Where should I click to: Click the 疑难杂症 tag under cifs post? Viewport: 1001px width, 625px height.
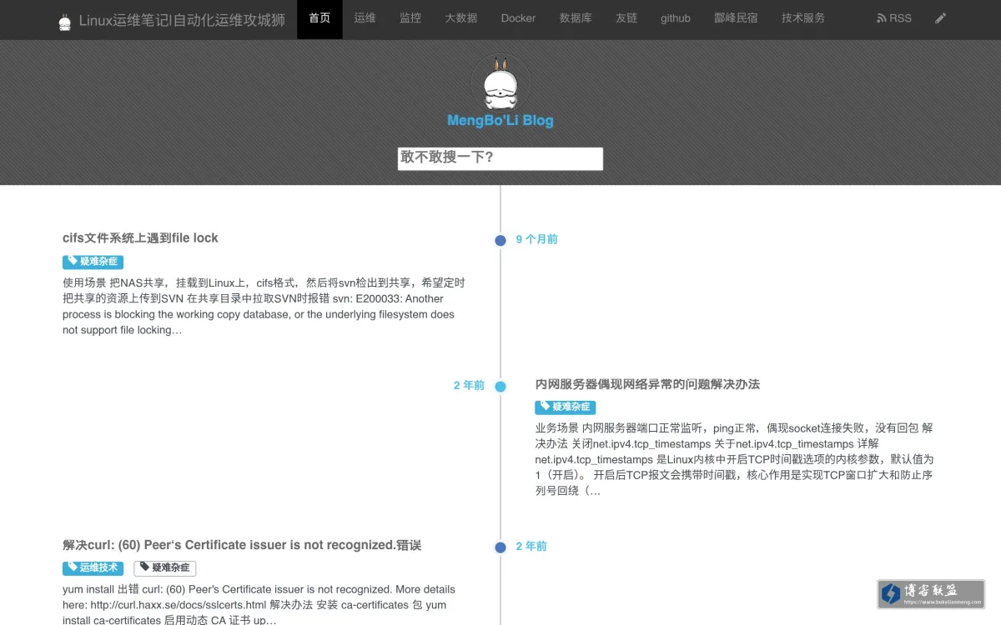click(x=93, y=262)
